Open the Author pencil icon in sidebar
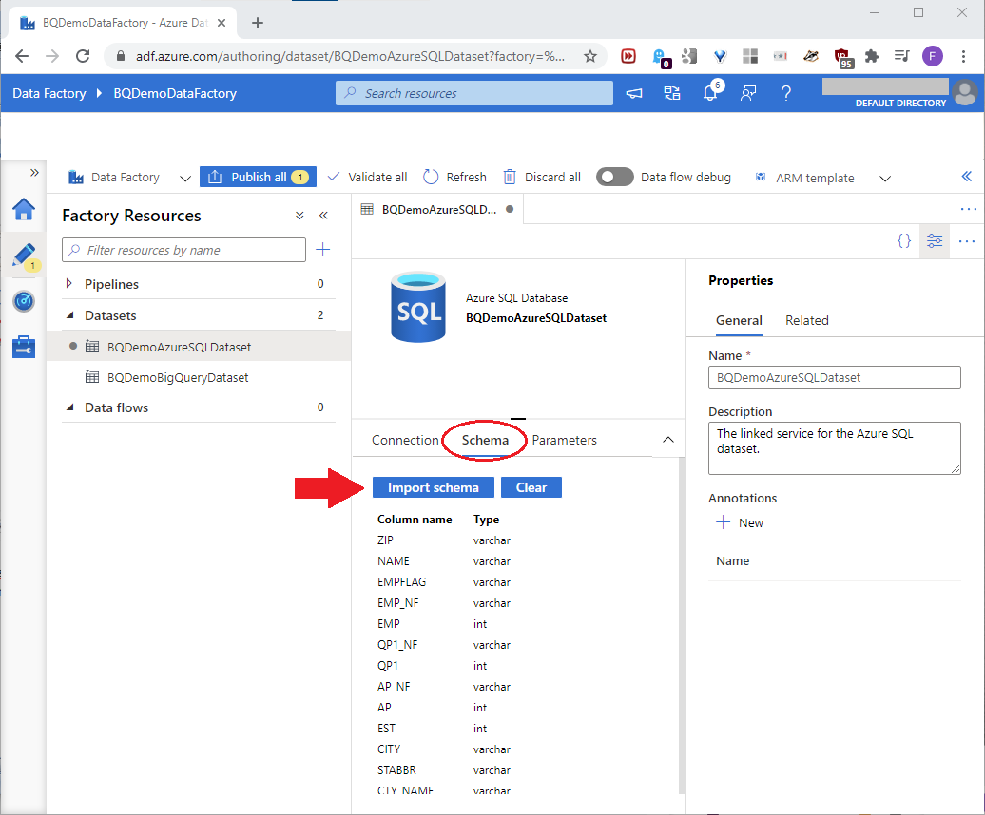Viewport: 985px width, 815px height. point(24,256)
